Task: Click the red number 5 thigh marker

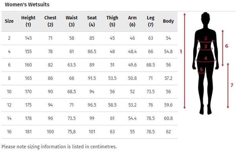Action: (x=201, y=69)
